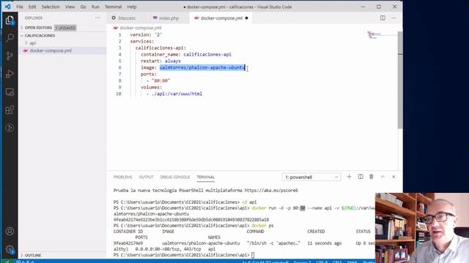The image size is (469, 263).
Task: Open the Source Control view icon
Action: pos(10,56)
